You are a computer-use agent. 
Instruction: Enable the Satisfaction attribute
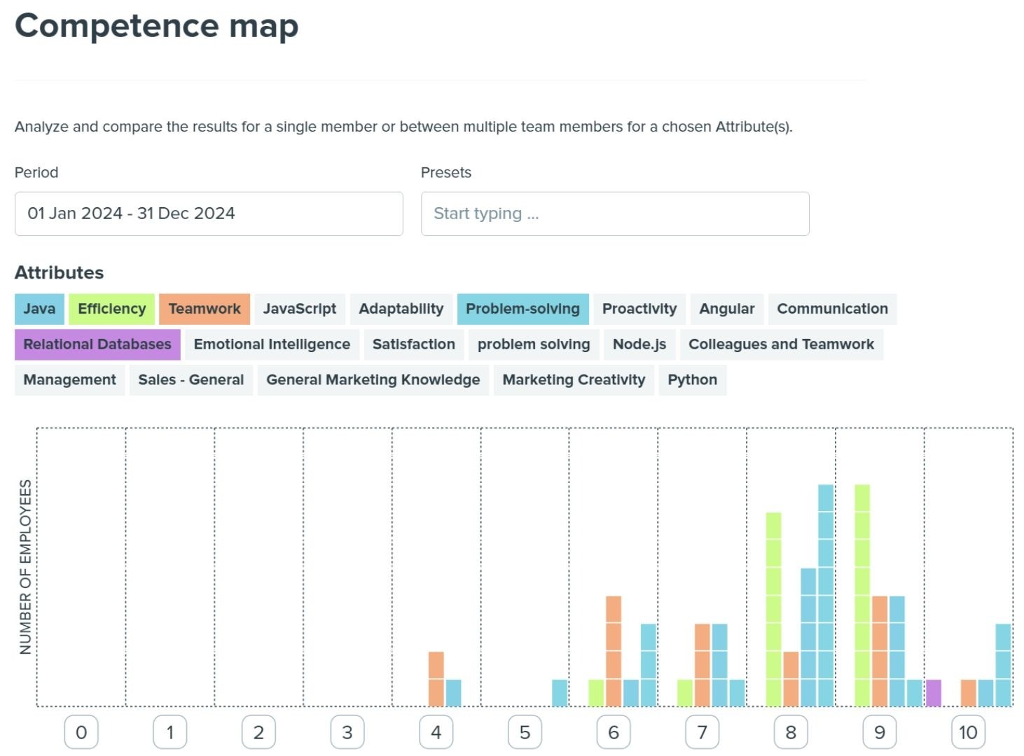pyautogui.click(x=413, y=344)
